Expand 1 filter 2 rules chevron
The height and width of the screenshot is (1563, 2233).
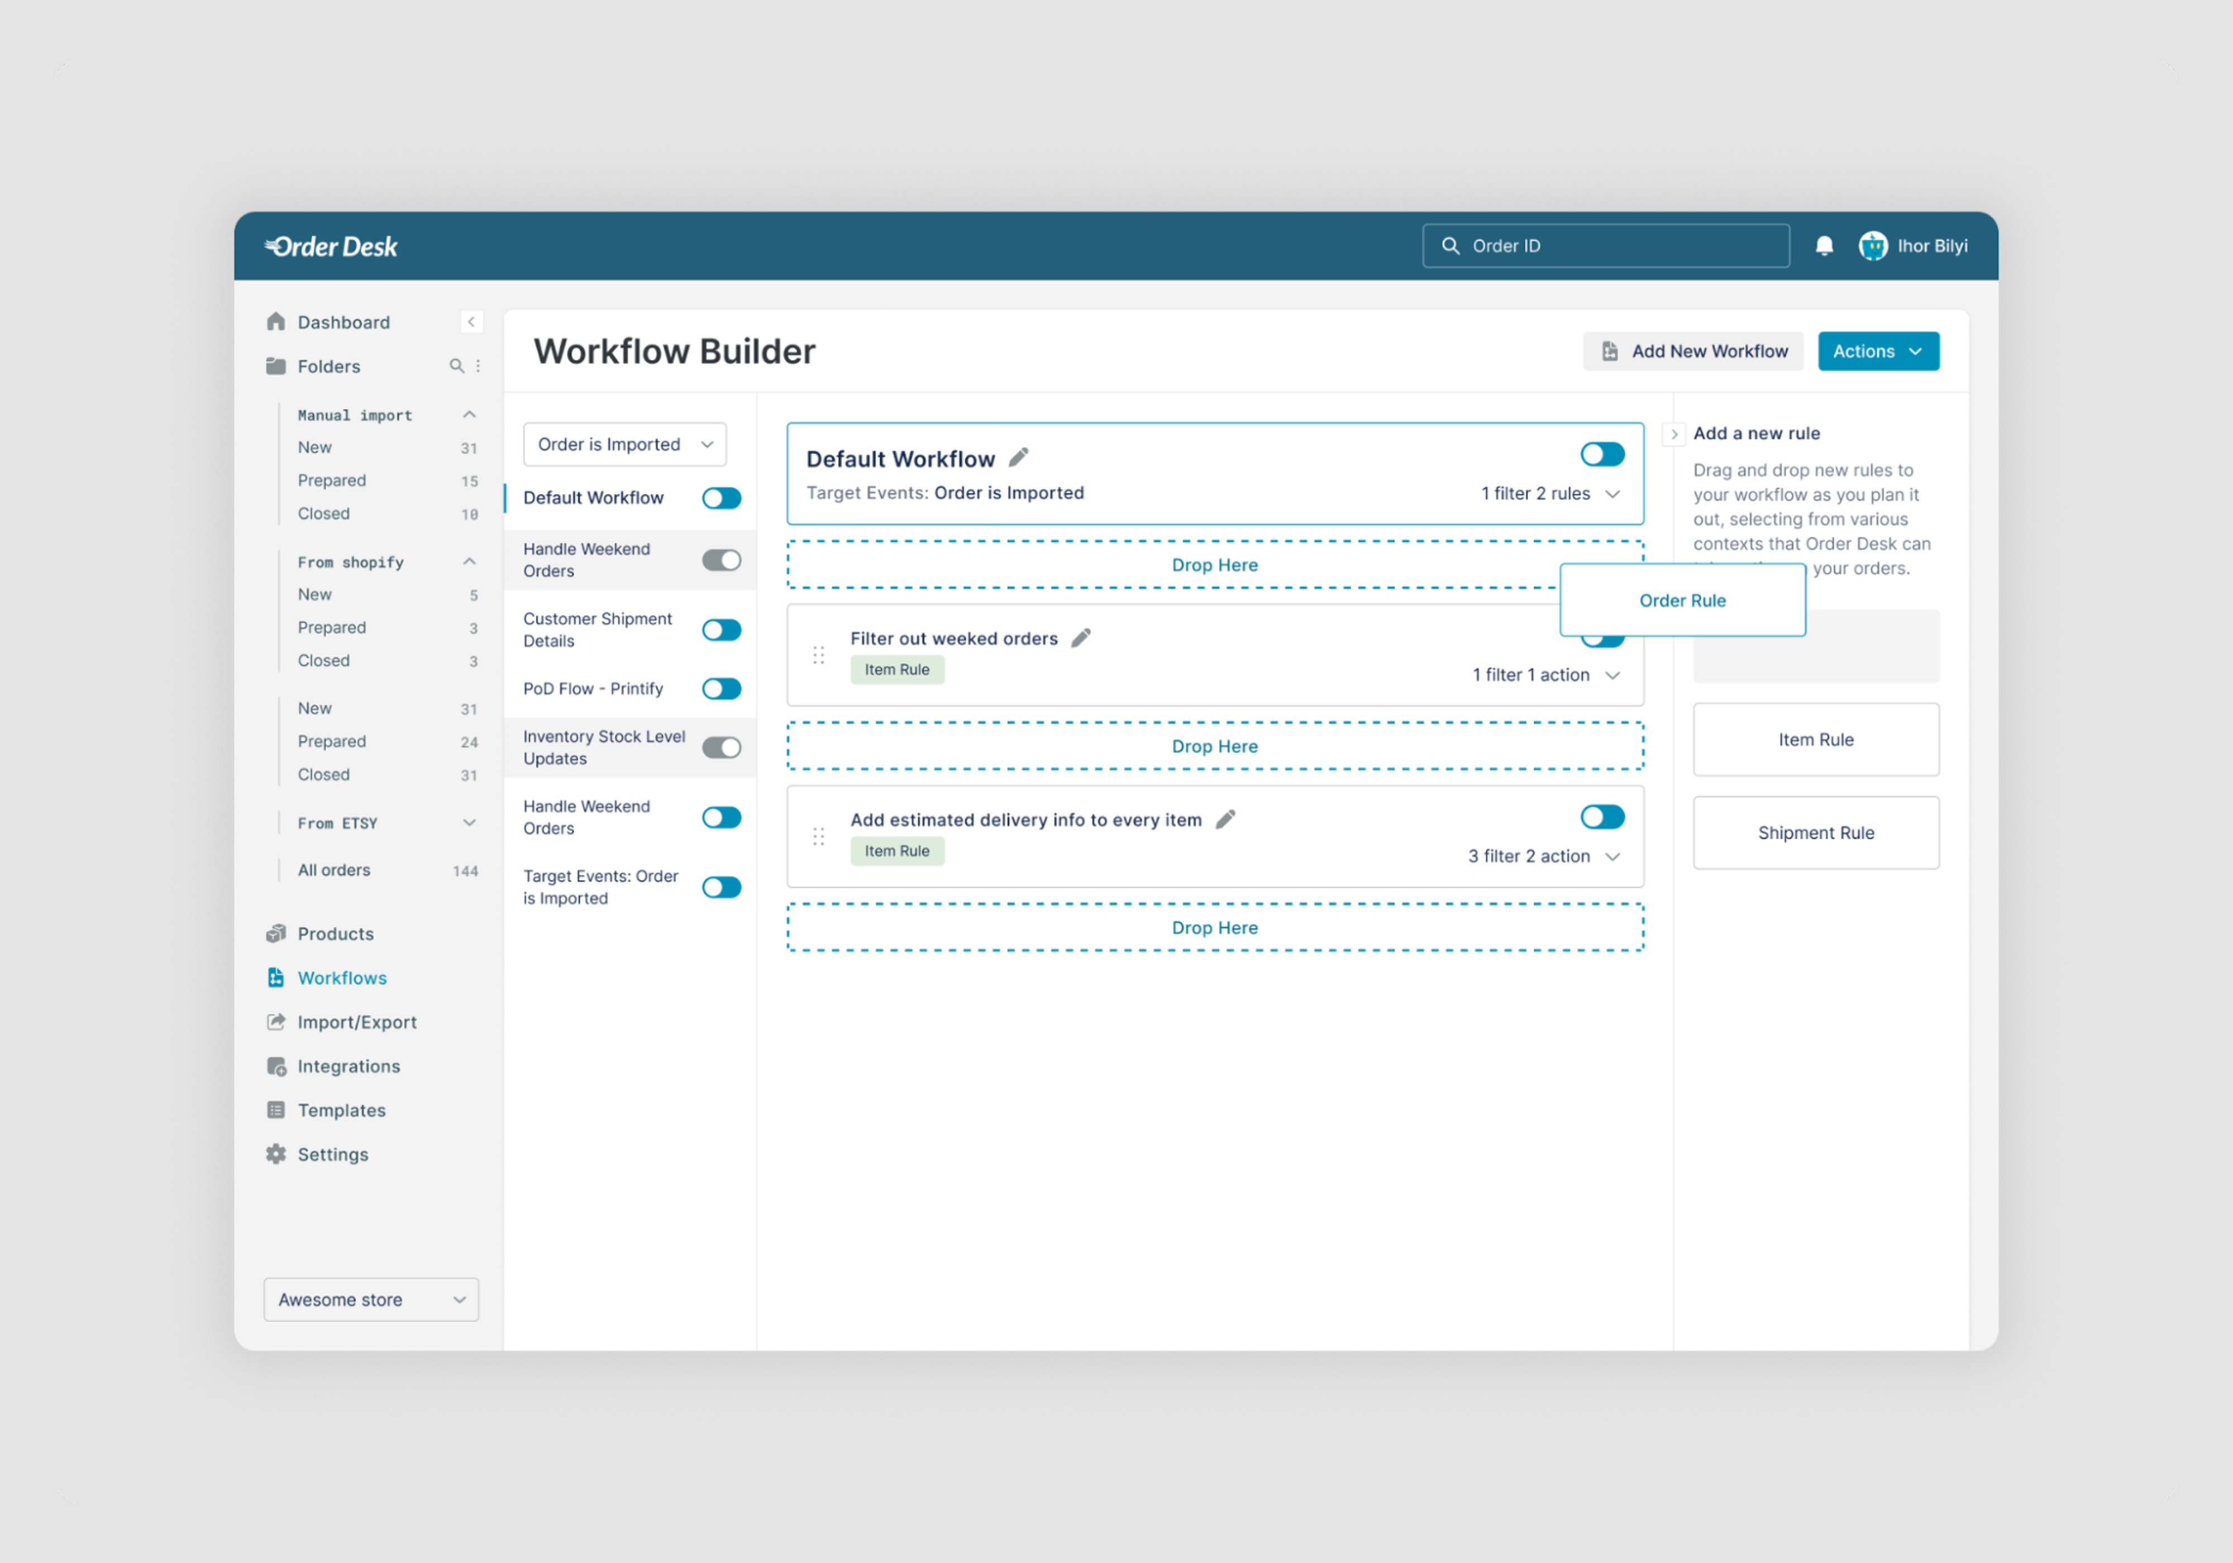coord(1612,494)
